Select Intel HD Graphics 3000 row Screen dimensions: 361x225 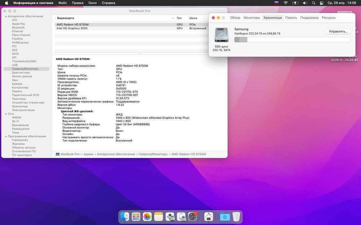pyautogui.click(x=132, y=28)
